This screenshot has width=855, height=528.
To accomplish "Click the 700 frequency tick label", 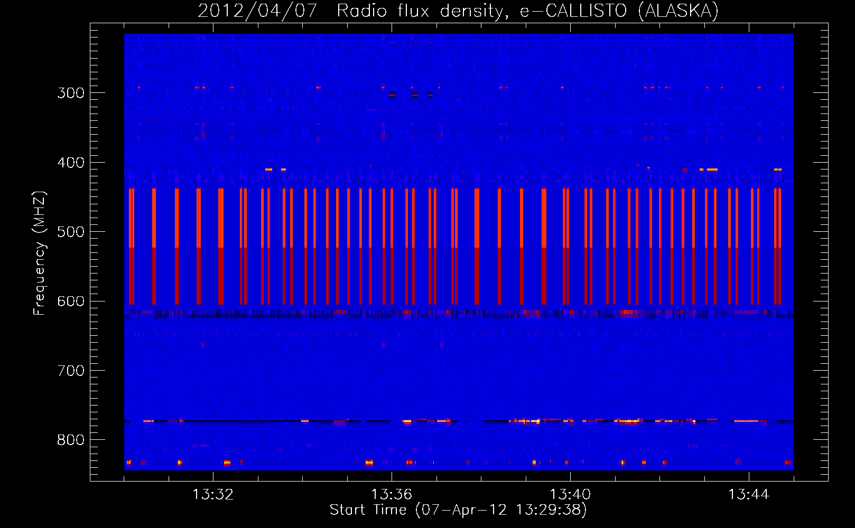I will point(71,371).
